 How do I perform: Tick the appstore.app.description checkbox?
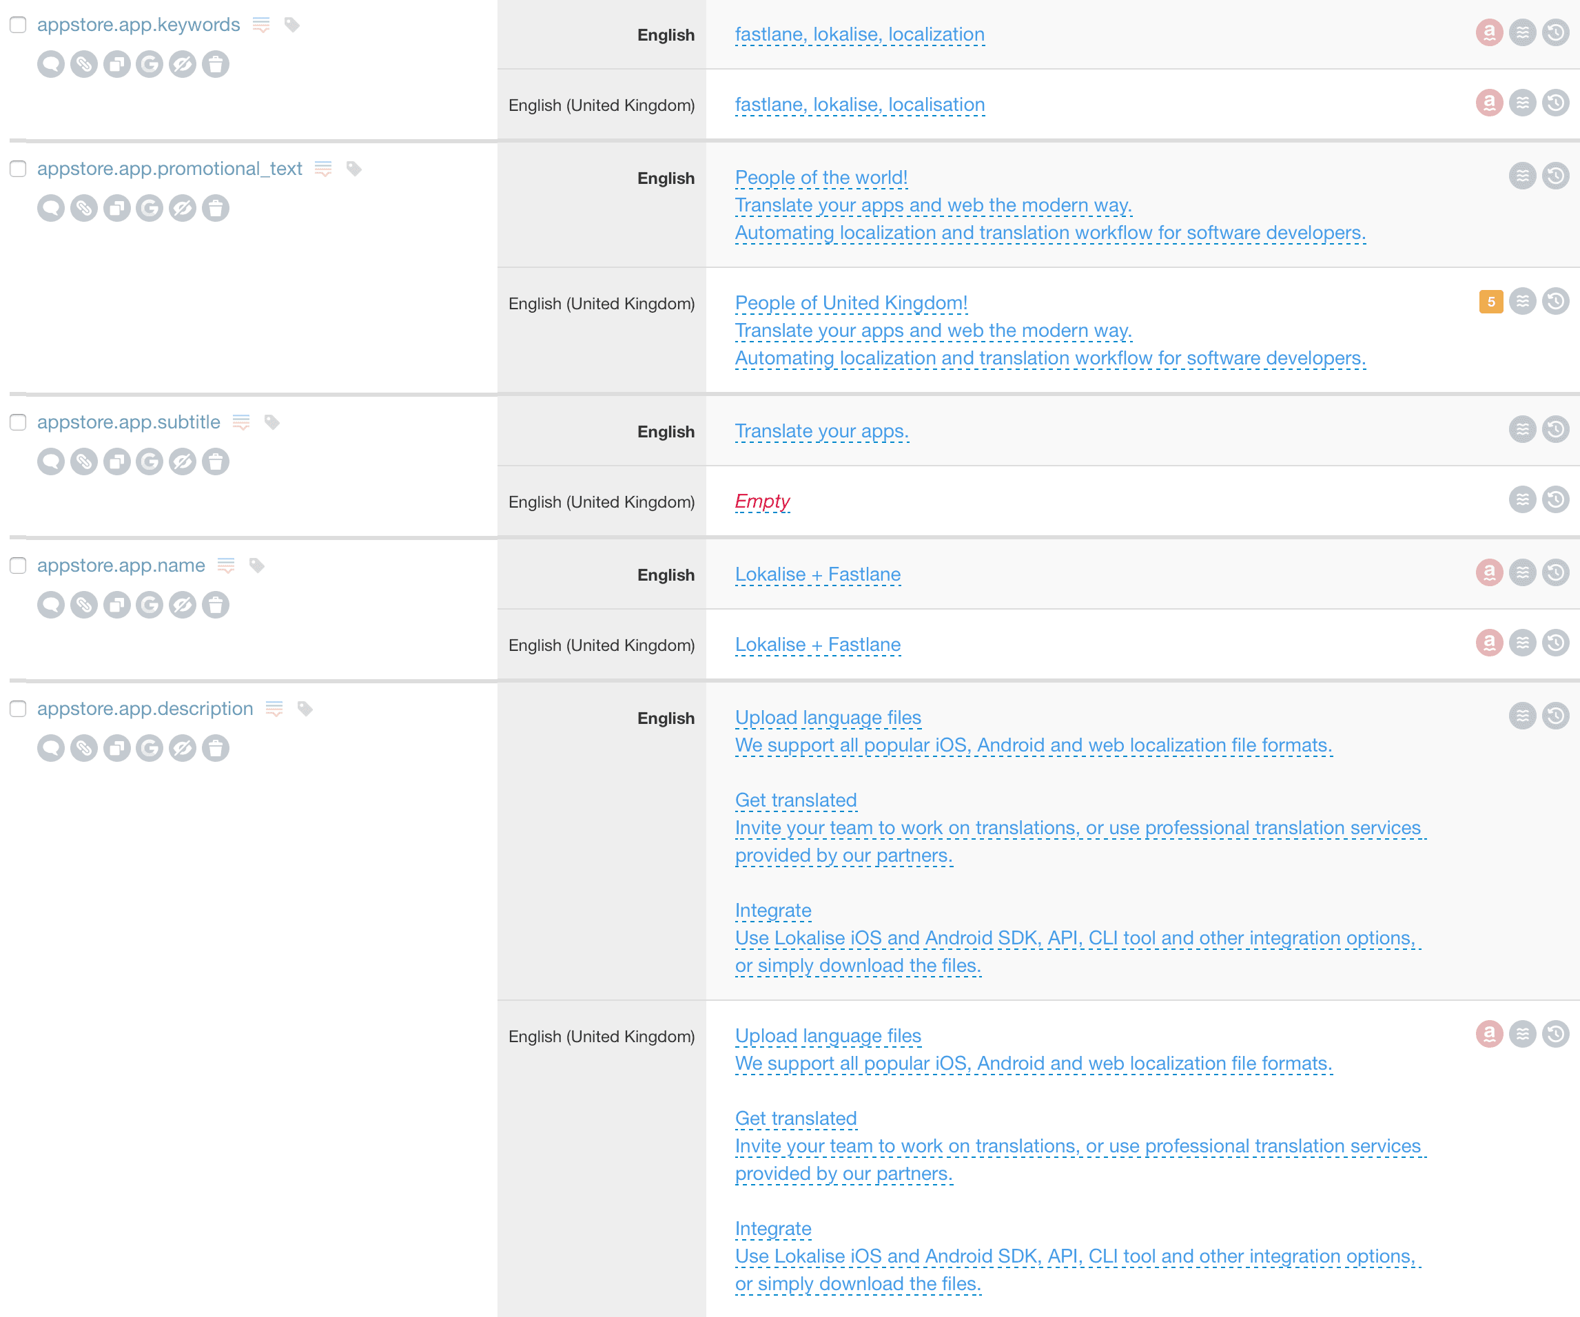coord(18,709)
